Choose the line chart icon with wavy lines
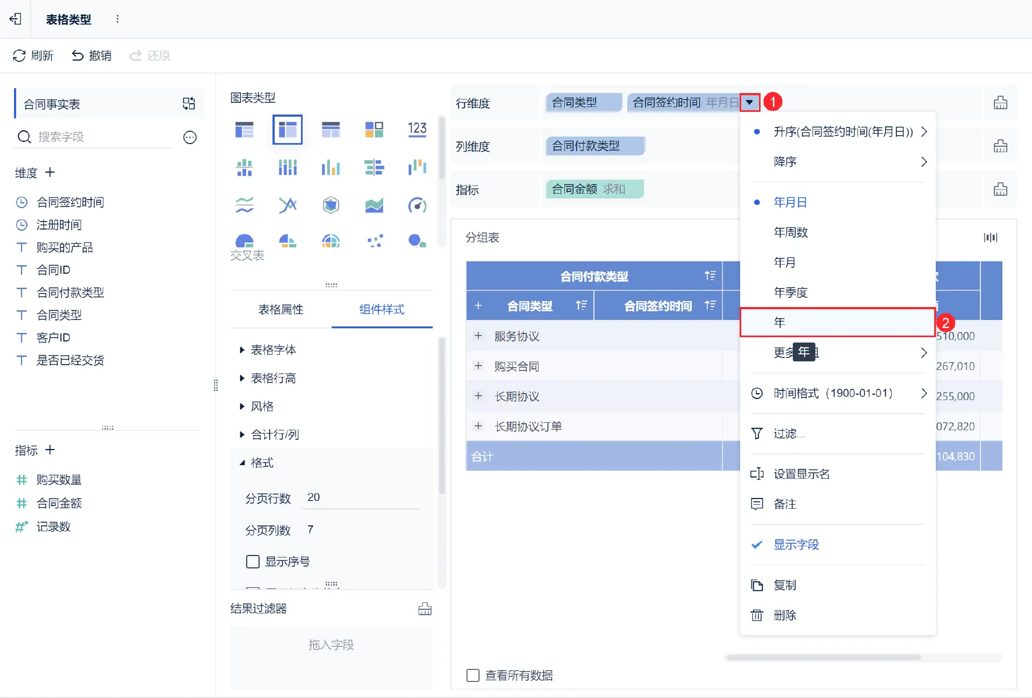 [244, 205]
